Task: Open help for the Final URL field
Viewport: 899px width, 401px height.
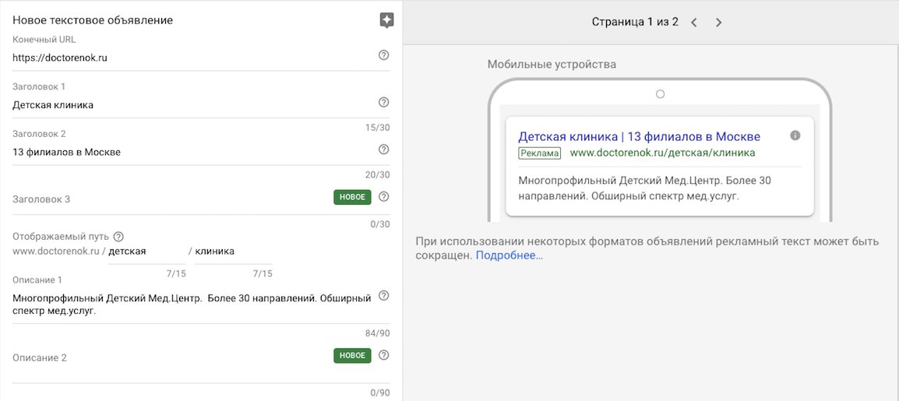Action: [384, 55]
